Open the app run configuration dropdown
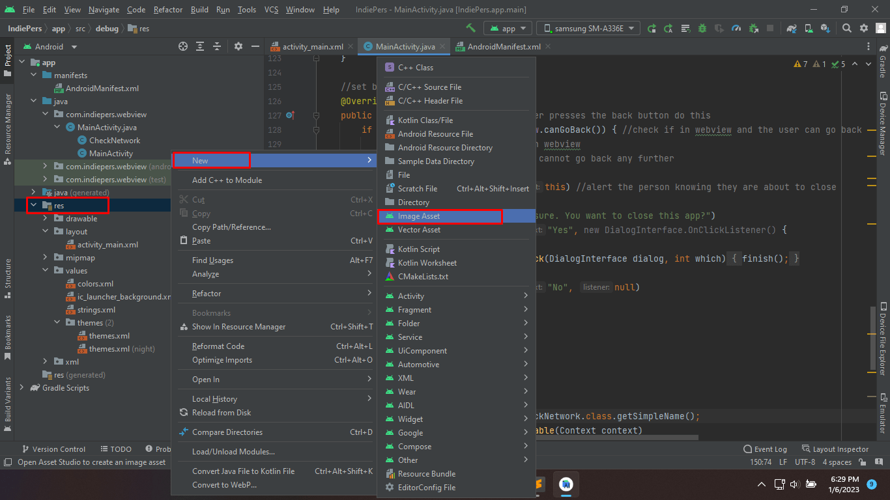The width and height of the screenshot is (890, 500). point(508,28)
